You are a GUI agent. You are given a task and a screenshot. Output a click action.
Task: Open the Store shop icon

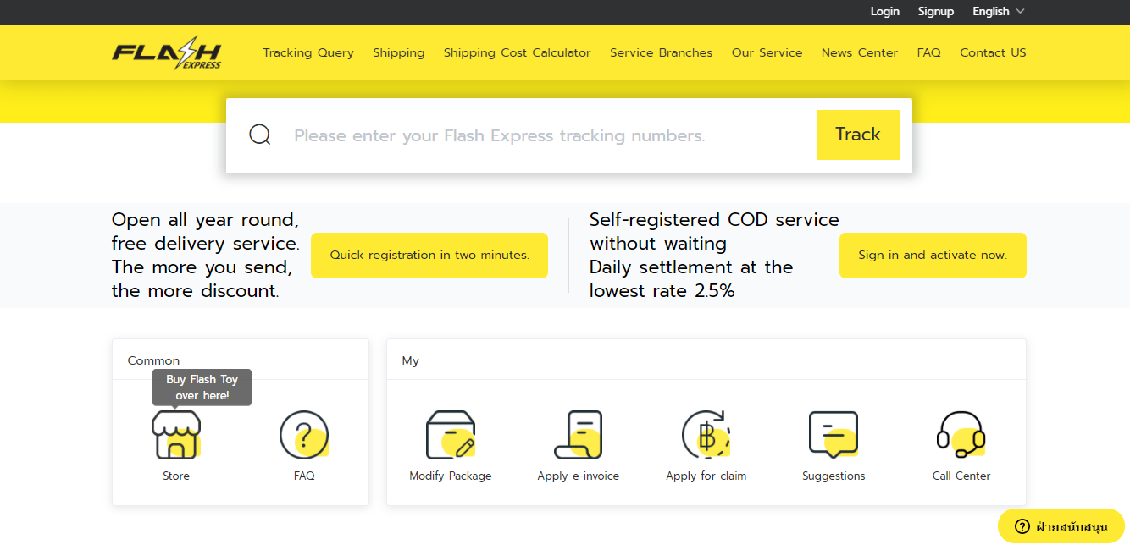pos(176,435)
